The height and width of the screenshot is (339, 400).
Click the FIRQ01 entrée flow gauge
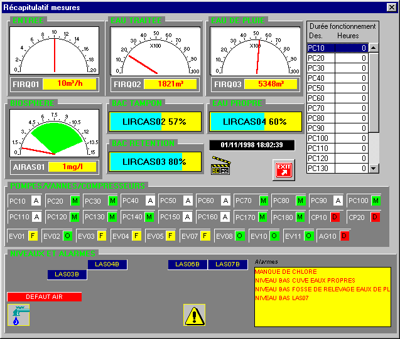pyautogui.click(x=55, y=50)
